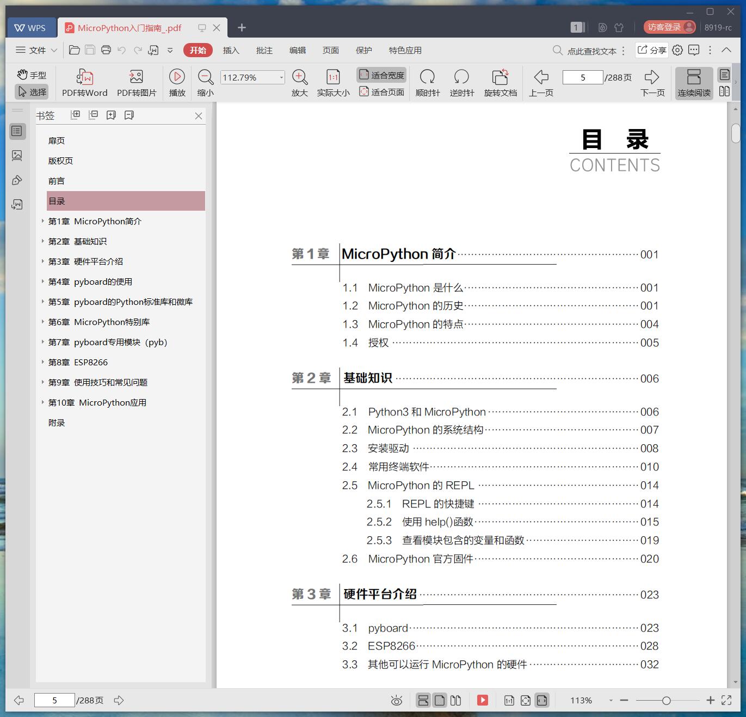Select the 开始 ribbon tab
The width and height of the screenshot is (746, 717).
pyautogui.click(x=198, y=50)
